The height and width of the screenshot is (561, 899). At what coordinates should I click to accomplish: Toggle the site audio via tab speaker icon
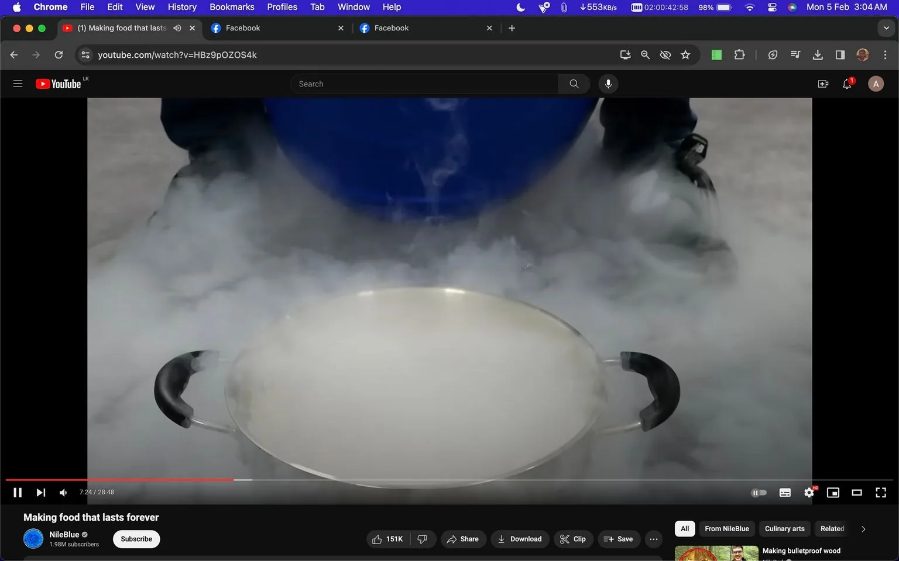pyautogui.click(x=177, y=27)
